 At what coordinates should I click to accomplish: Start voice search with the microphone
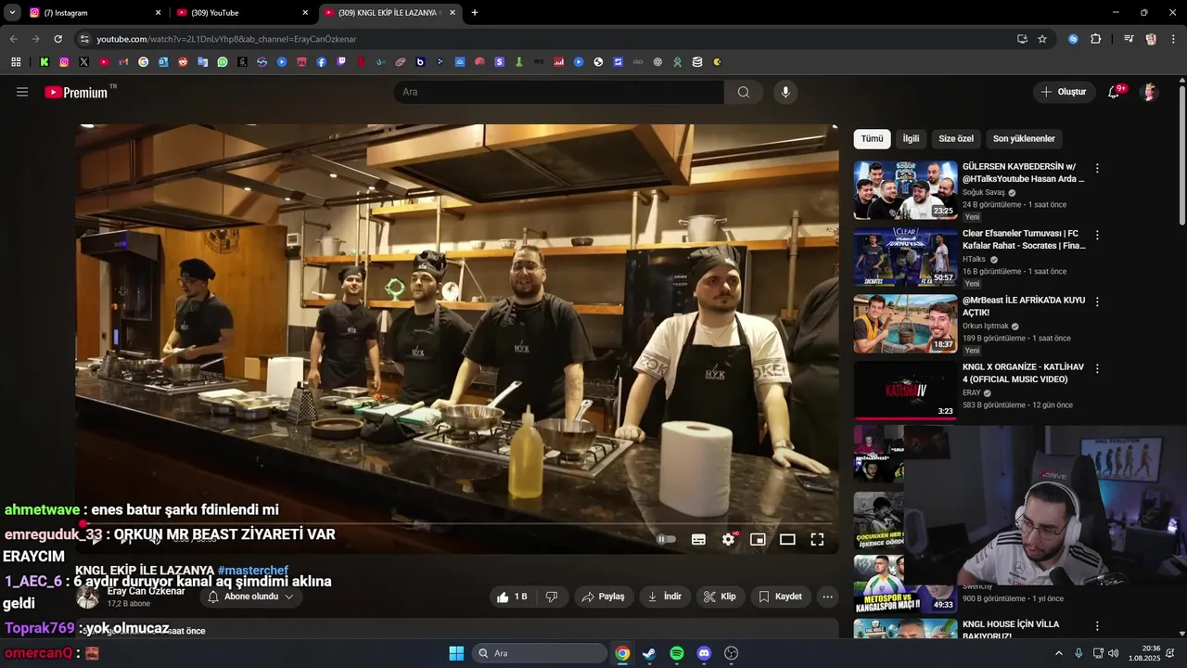click(x=785, y=92)
